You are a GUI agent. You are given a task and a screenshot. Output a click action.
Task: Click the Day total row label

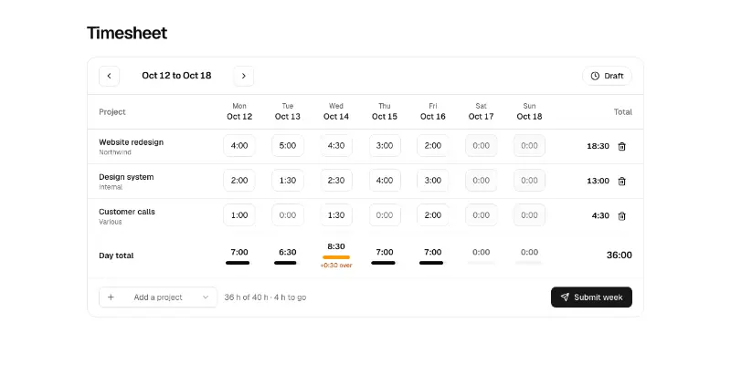pyautogui.click(x=116, y=255)
